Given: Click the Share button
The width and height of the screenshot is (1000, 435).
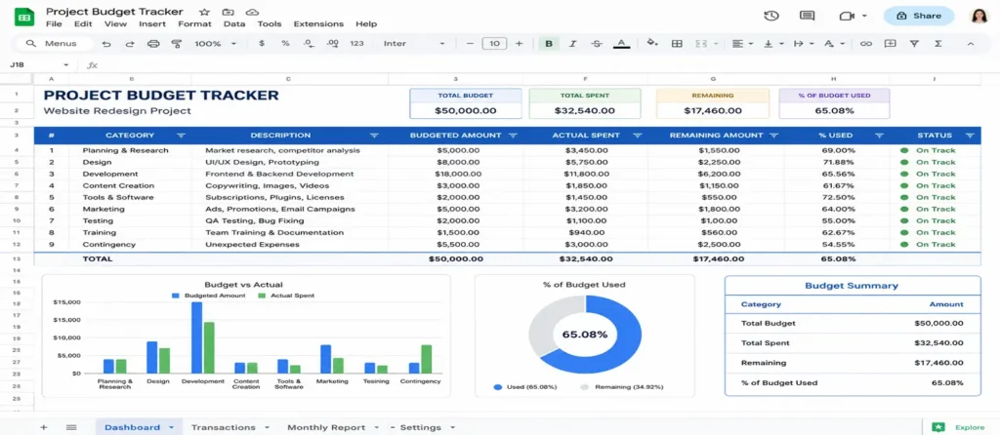Looking at the screenshot, I should tap(918, 16).
